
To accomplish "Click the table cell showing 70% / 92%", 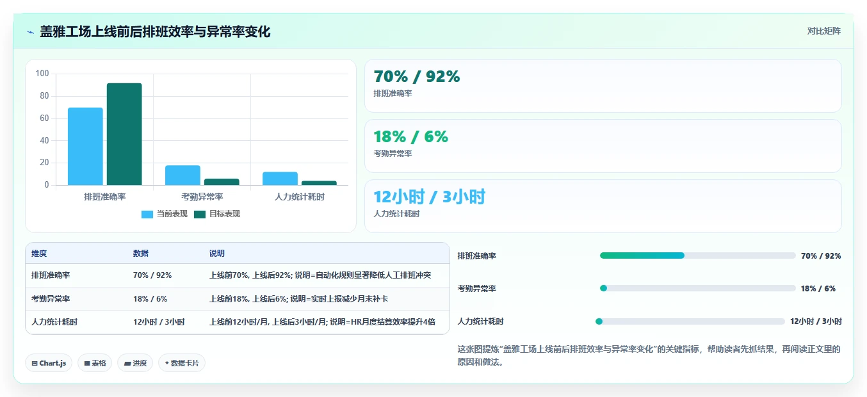I will click(x=152, y=275).
